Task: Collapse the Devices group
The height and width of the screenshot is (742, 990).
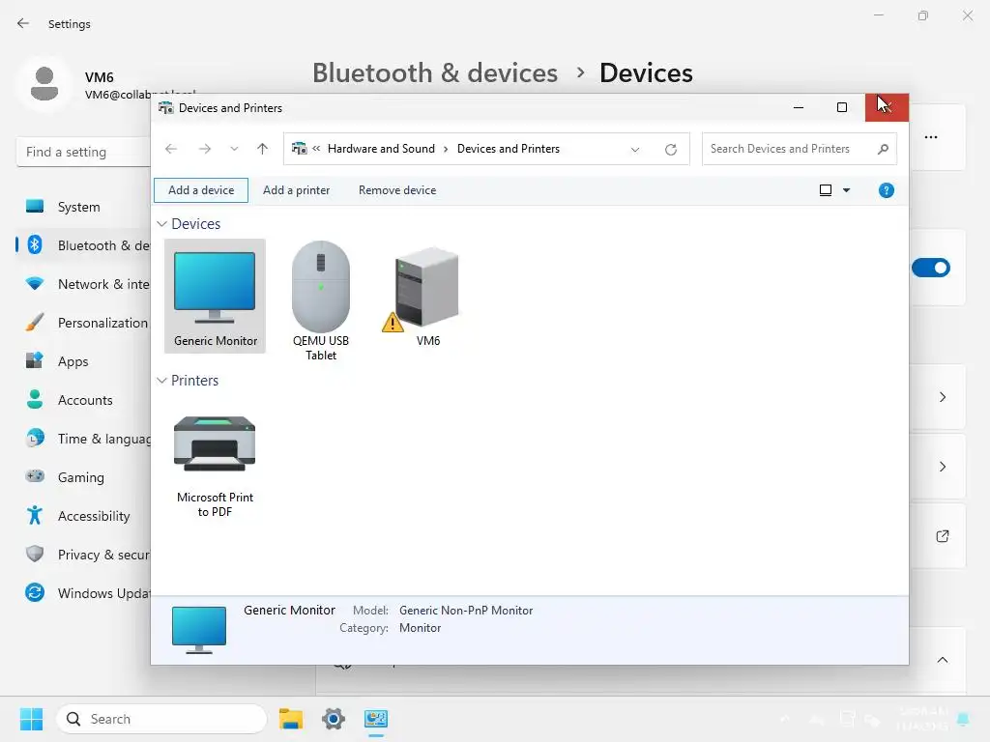Action: (x=161, y=224)
